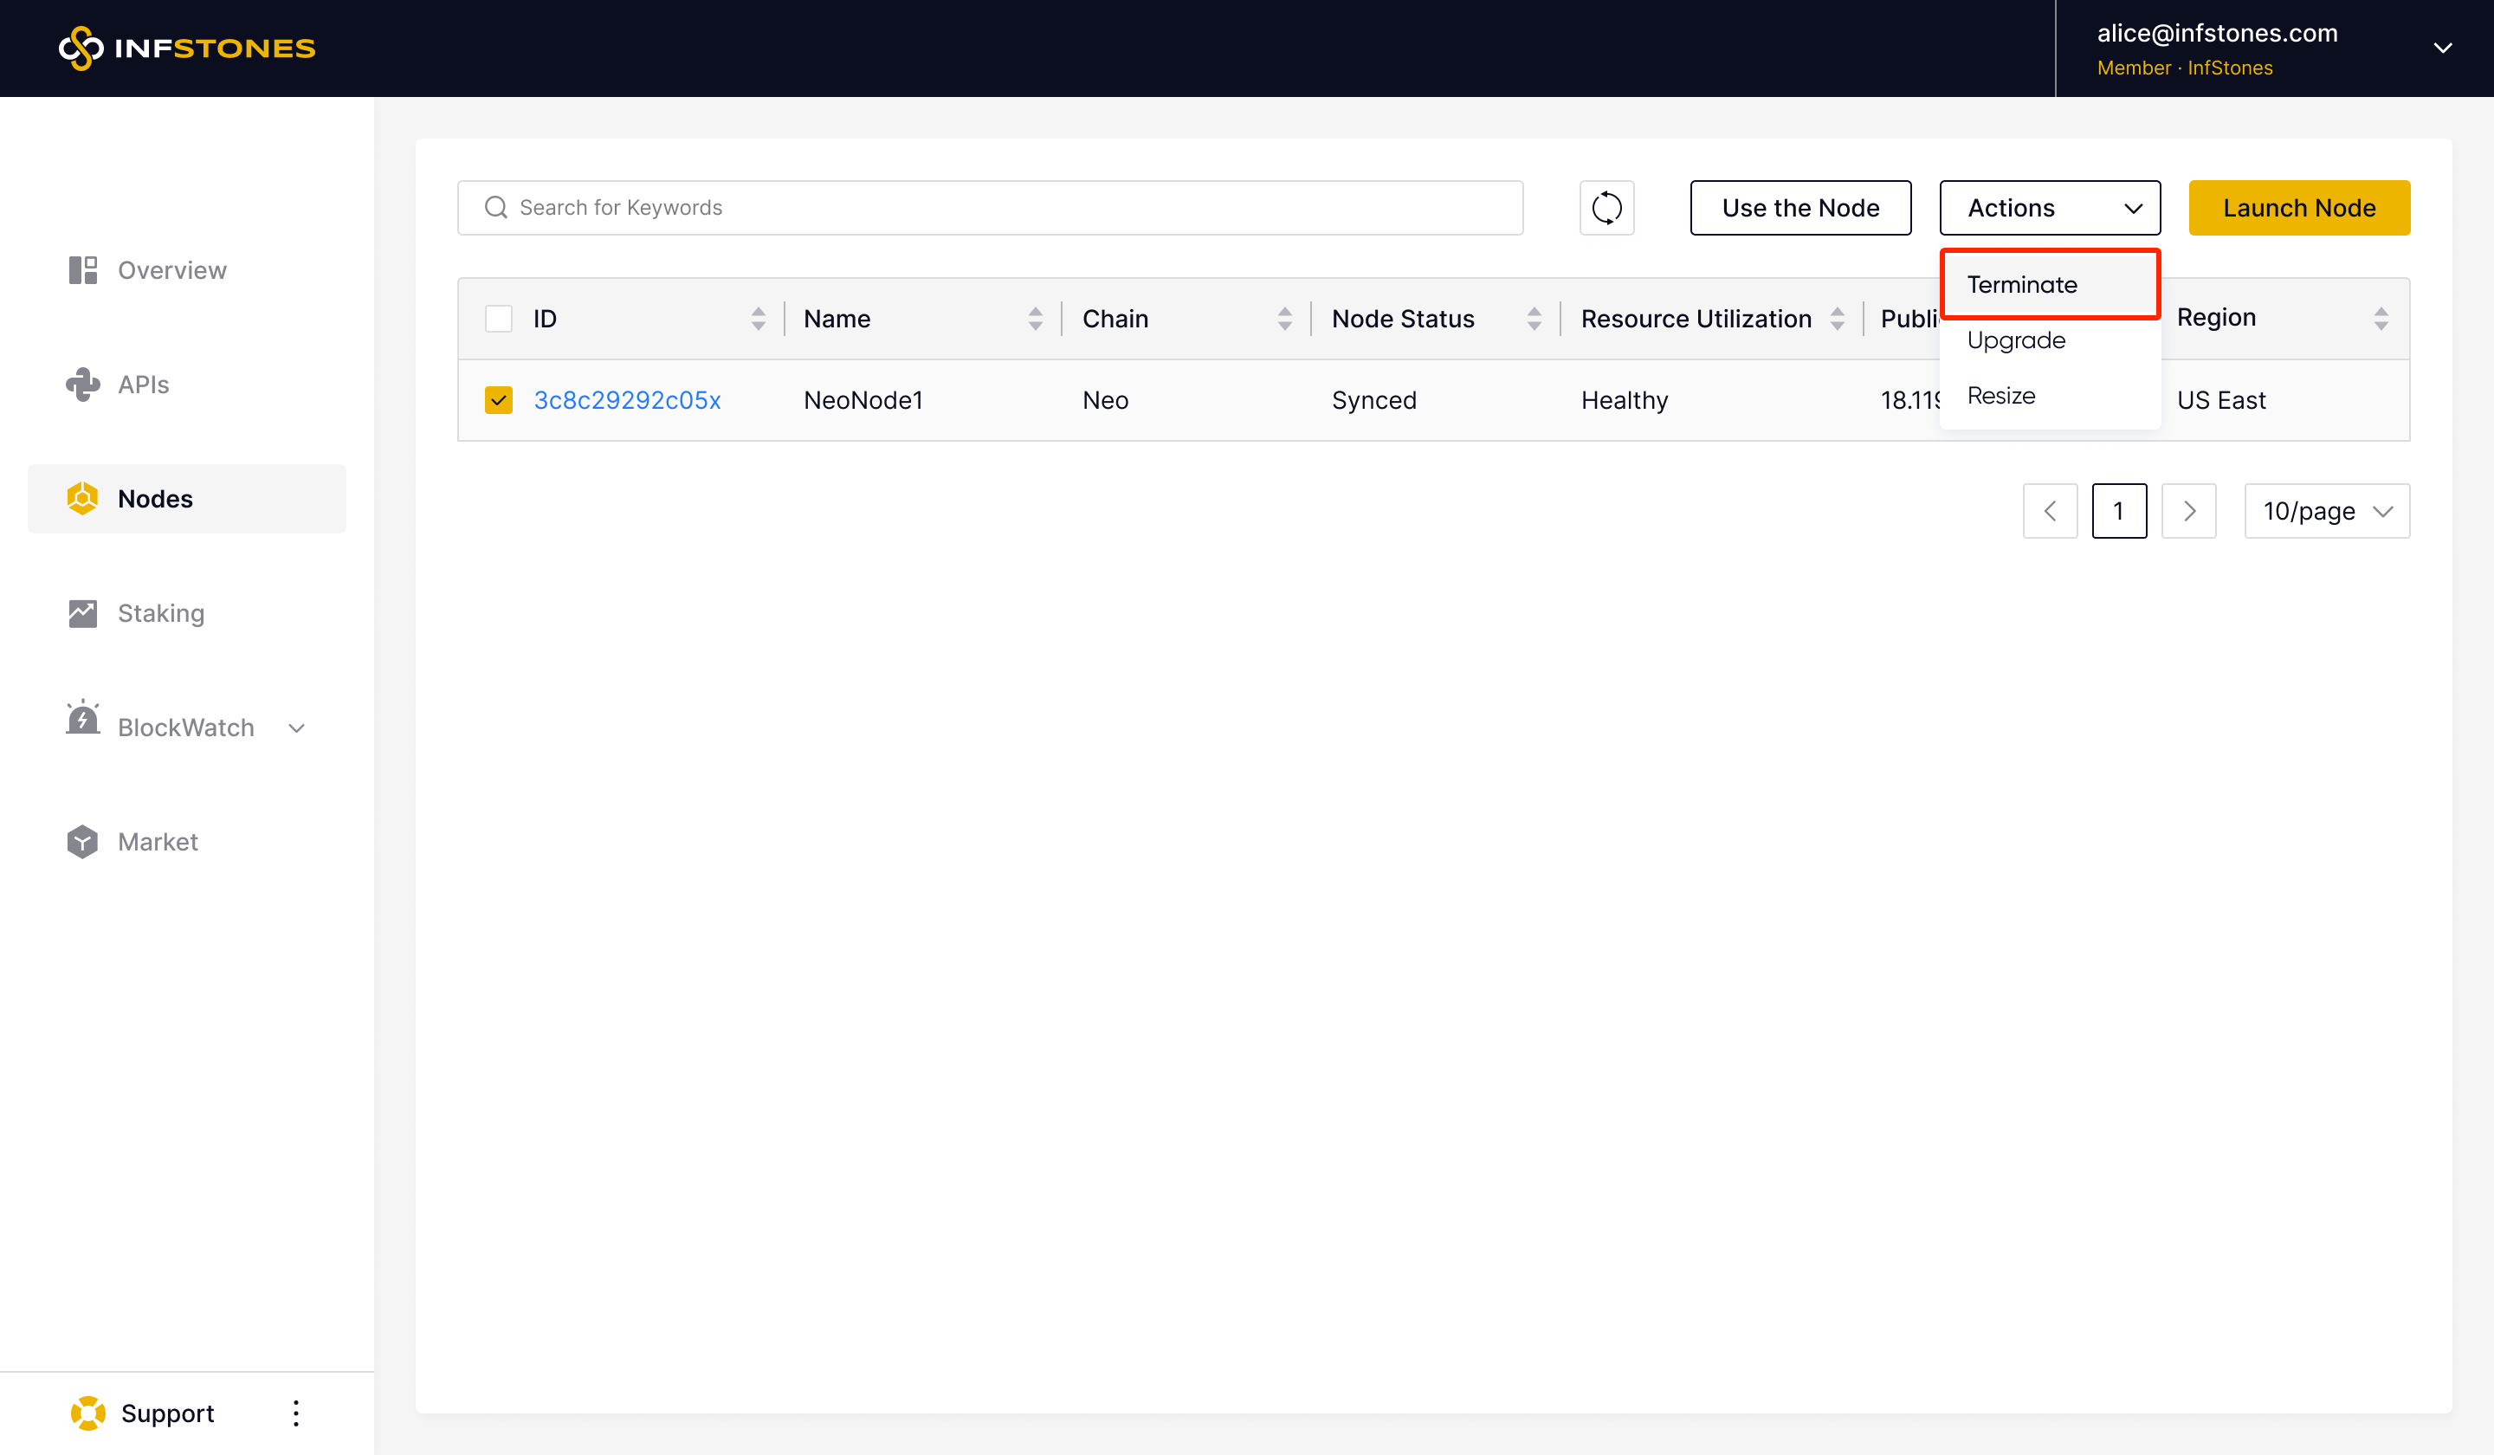2494x1455 pixels.
Task: Open the Overview sidebar icon
Action: pyautogui.click(x=83, y=270)
